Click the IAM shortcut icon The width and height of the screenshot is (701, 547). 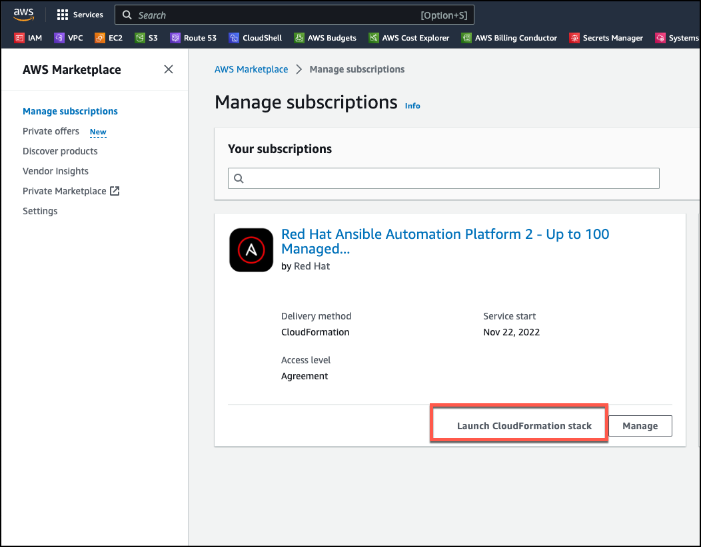pos(19,38)
